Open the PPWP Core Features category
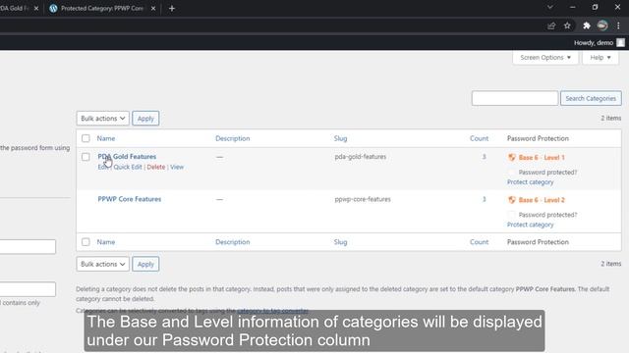The image size is (629, 353). click(x=129, y=199)
